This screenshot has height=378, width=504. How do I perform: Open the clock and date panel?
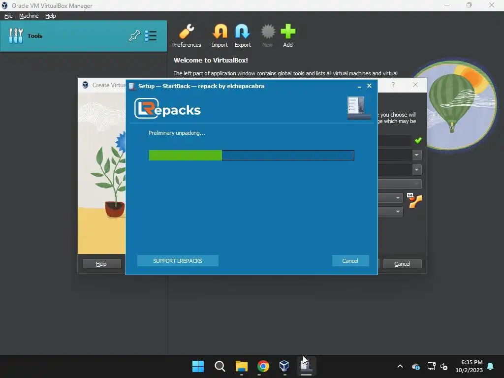click(469, 366)
